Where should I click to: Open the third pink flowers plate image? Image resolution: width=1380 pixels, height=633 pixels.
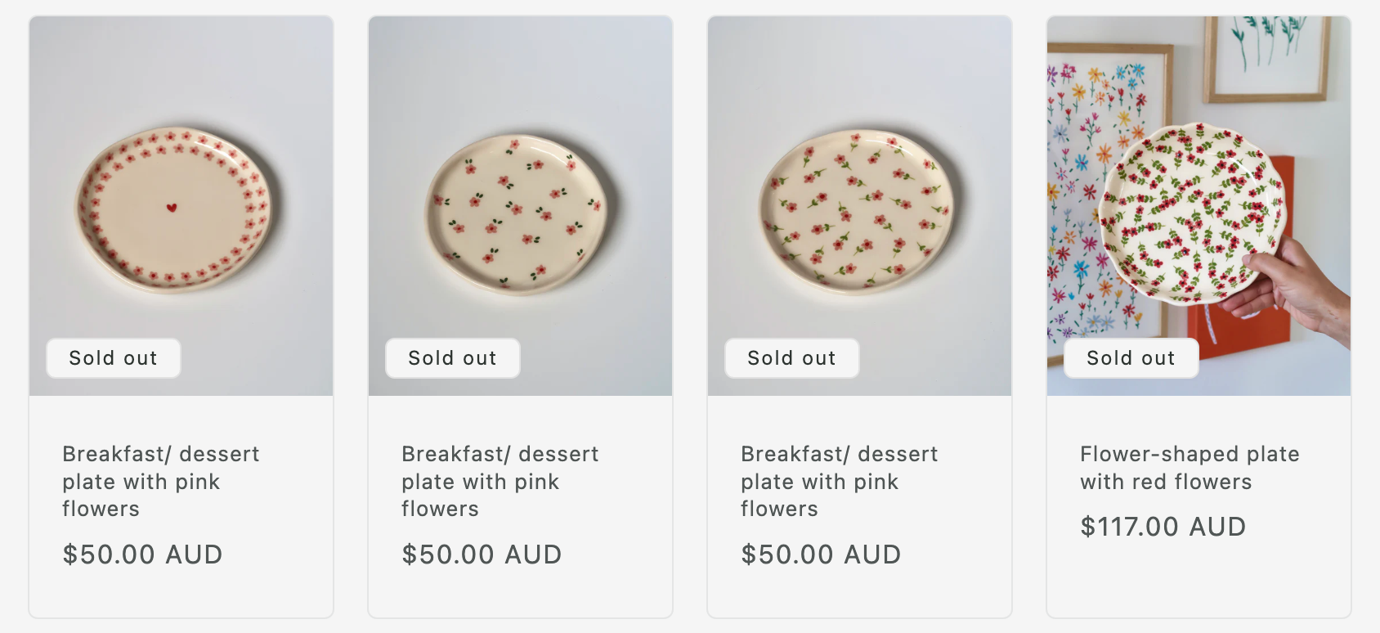point(859,204)
